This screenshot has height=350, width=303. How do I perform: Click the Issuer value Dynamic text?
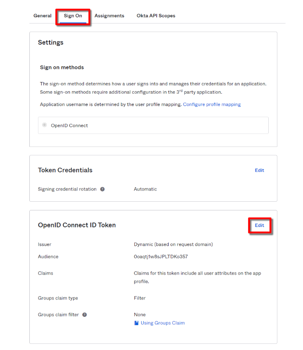(173, 244)
